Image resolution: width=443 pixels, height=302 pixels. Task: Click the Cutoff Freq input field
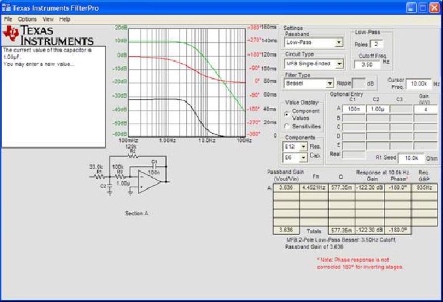(x=368, y=64)
